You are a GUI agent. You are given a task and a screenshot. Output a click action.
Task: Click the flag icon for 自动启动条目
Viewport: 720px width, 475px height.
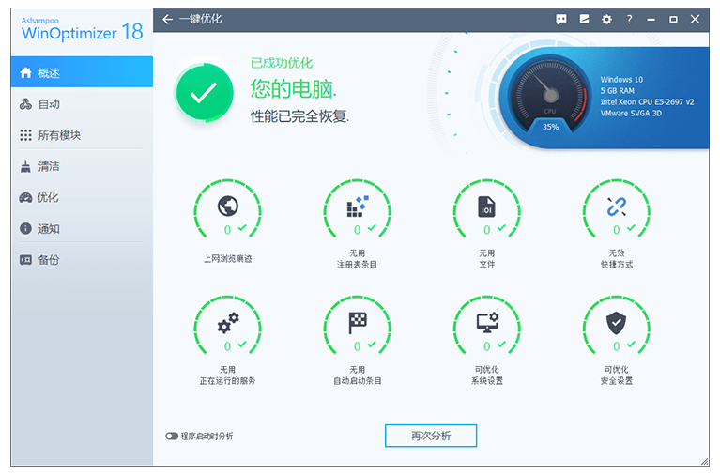[x=358, y=323]
